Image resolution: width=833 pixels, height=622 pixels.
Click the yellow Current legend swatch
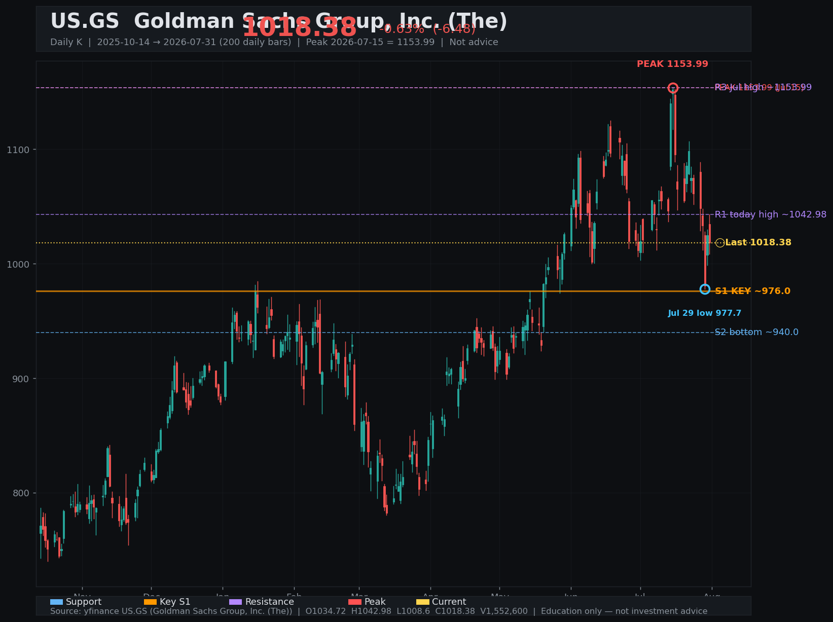coord(423,602)
